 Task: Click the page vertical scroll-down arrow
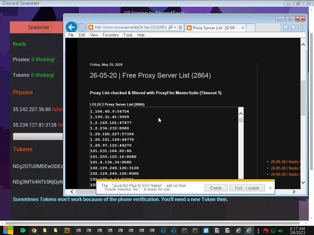tap(303, 182)
